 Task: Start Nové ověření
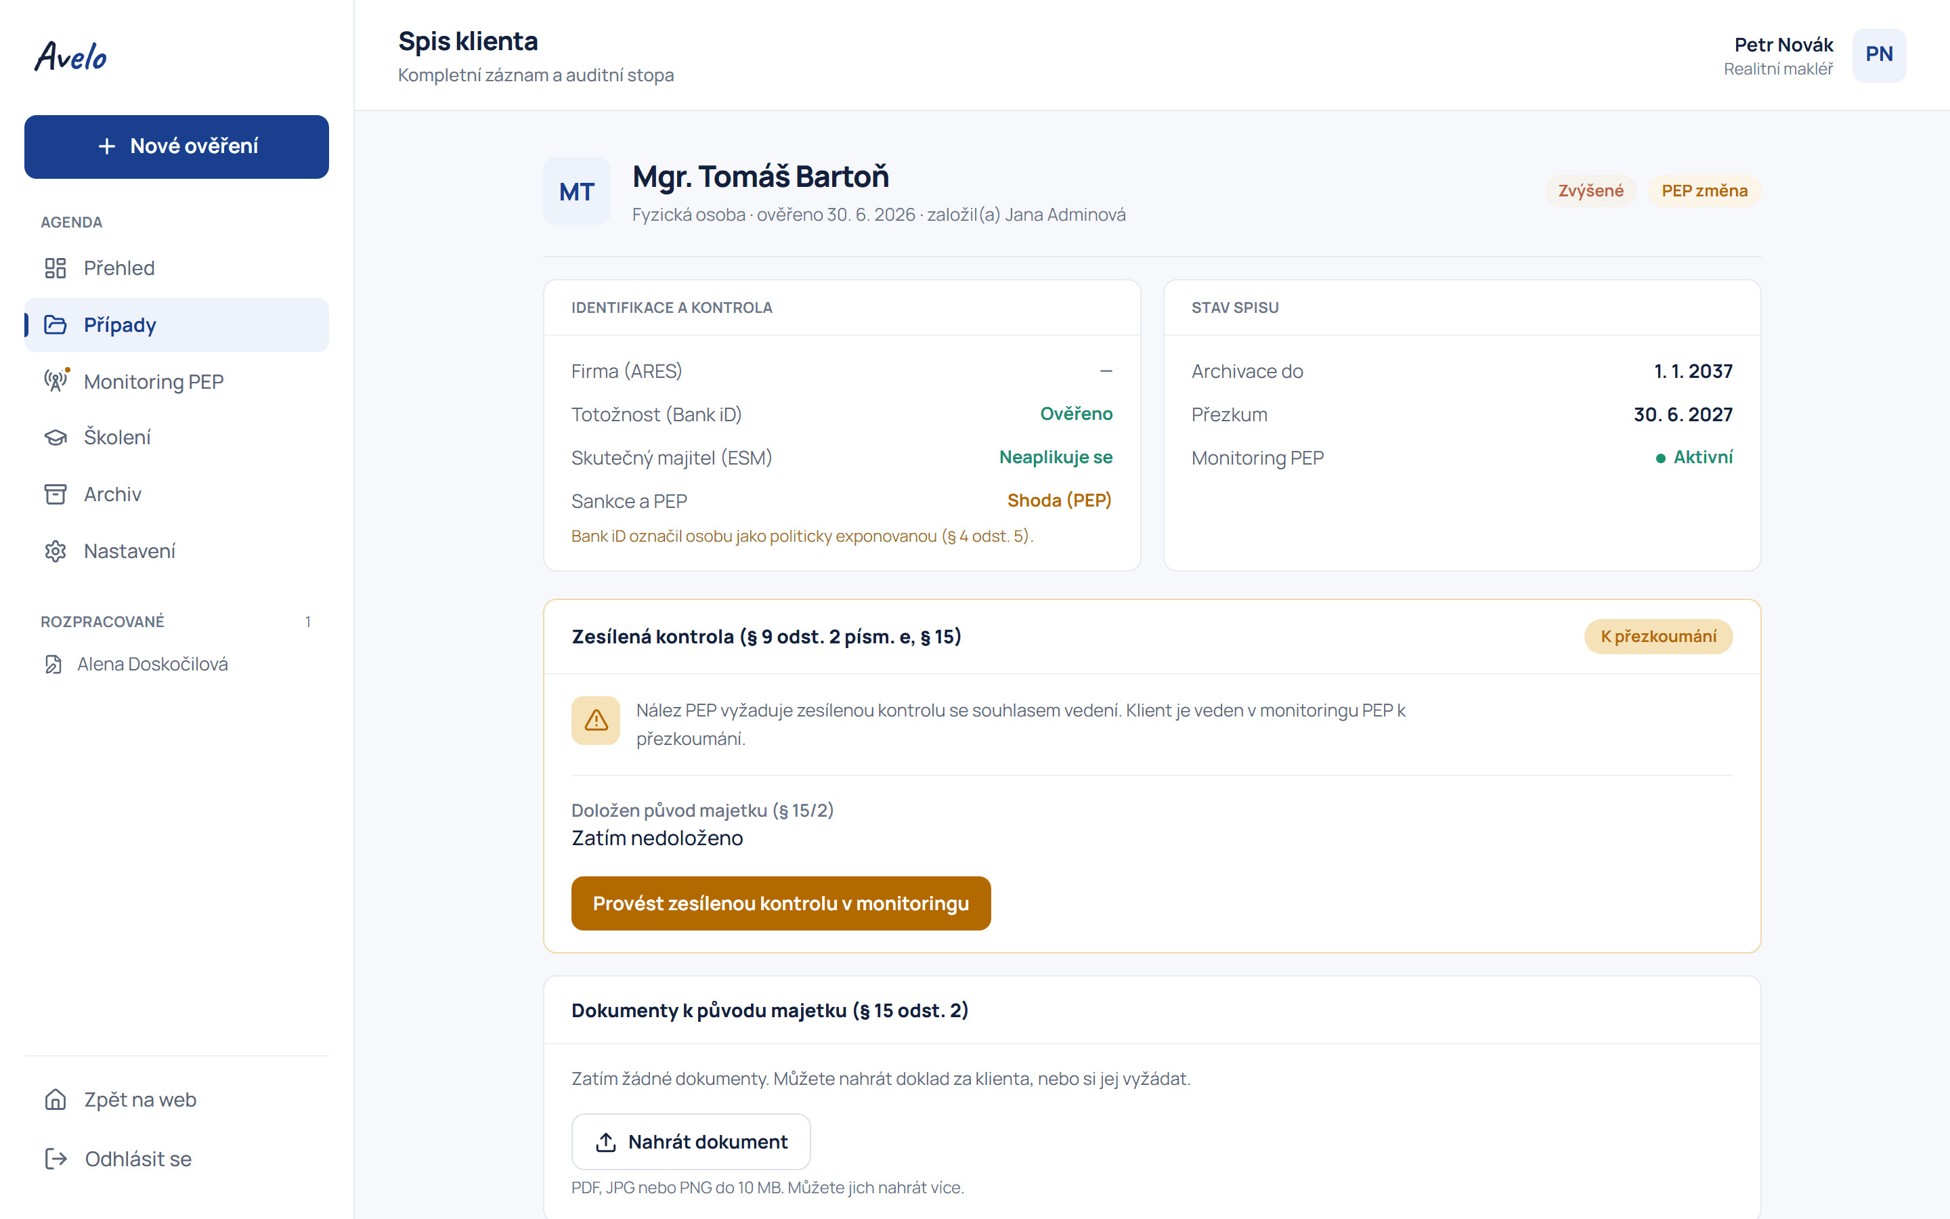[177, 147]
